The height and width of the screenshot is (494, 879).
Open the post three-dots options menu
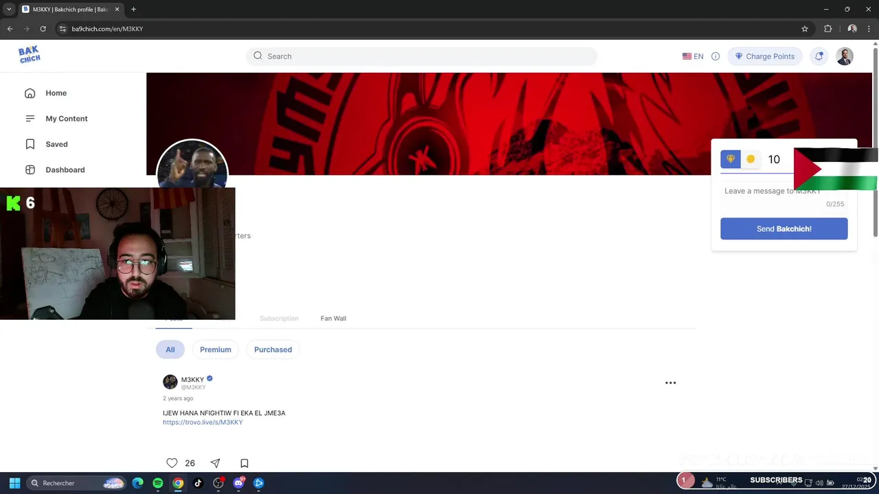pos(670,383)
